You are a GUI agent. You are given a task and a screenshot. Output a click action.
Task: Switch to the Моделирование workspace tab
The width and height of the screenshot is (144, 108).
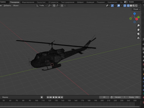point(28,2)
